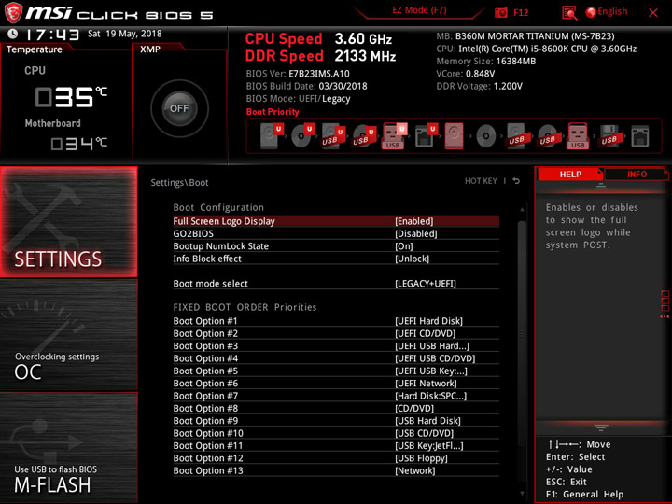Viewport: 672px width, 504px height.
Task: Select the legacy Network boot icon at end
Action: [640, 136]
